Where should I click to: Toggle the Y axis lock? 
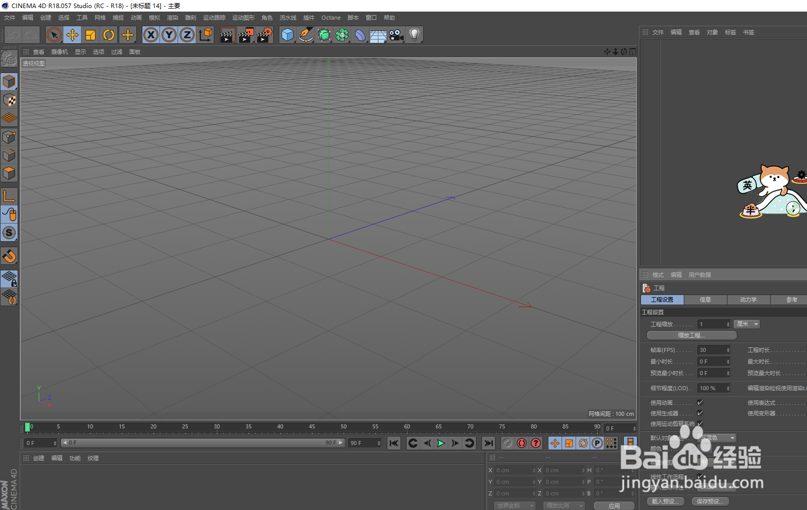[169, 35]
